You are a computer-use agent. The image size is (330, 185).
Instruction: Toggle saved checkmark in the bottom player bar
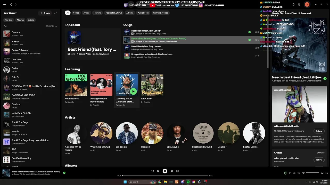64,173
